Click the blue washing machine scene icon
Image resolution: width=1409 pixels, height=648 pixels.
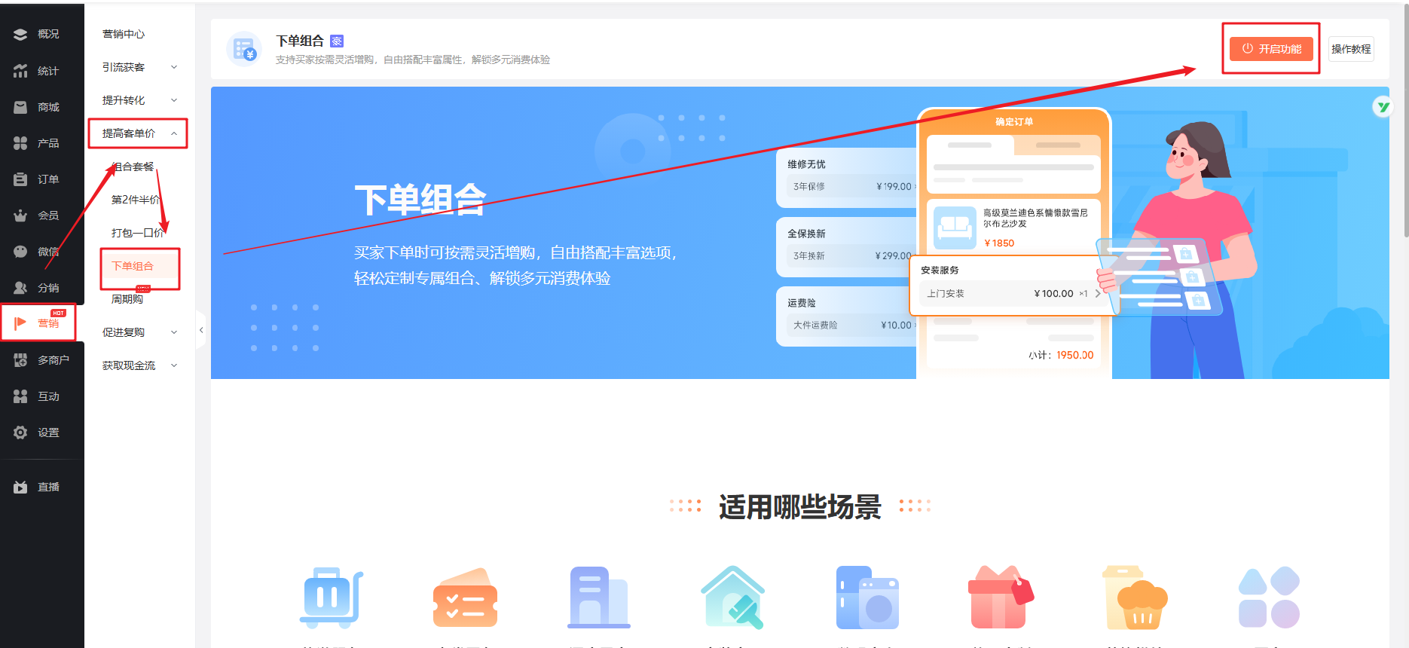867,598
